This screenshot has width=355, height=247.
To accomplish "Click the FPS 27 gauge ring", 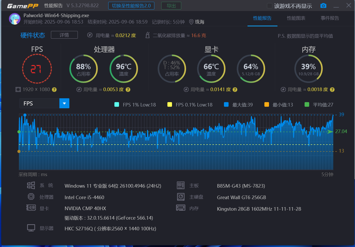I will 37,69.
